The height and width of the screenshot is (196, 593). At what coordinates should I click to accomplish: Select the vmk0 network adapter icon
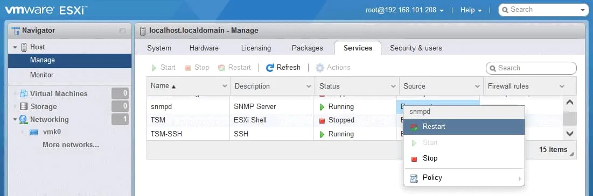(34, 132)
